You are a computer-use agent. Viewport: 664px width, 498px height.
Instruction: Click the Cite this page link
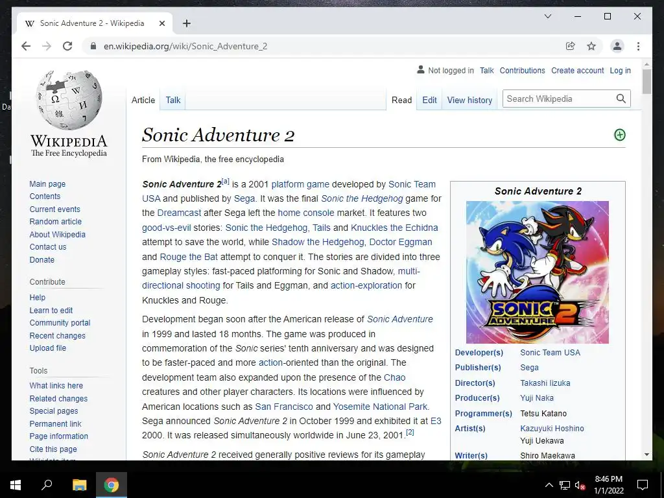pos(53,449)
